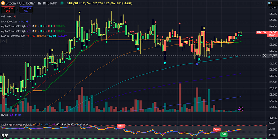This screenshot has width=278, height=139.
Task: Click the purple EMA value 103,969
Action: click(62, 36)
